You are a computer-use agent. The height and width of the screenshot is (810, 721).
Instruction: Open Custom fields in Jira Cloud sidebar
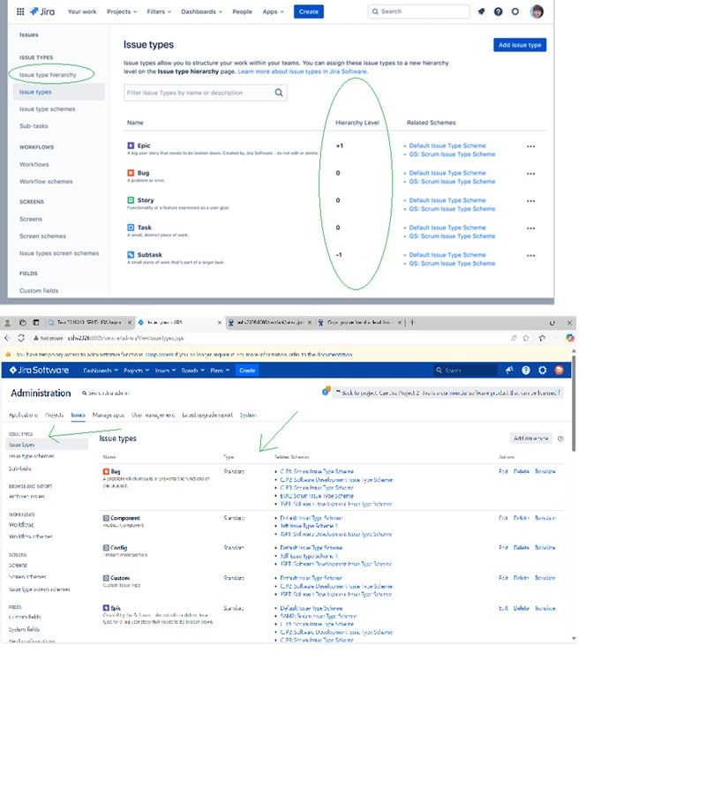(x=39, y=291)
